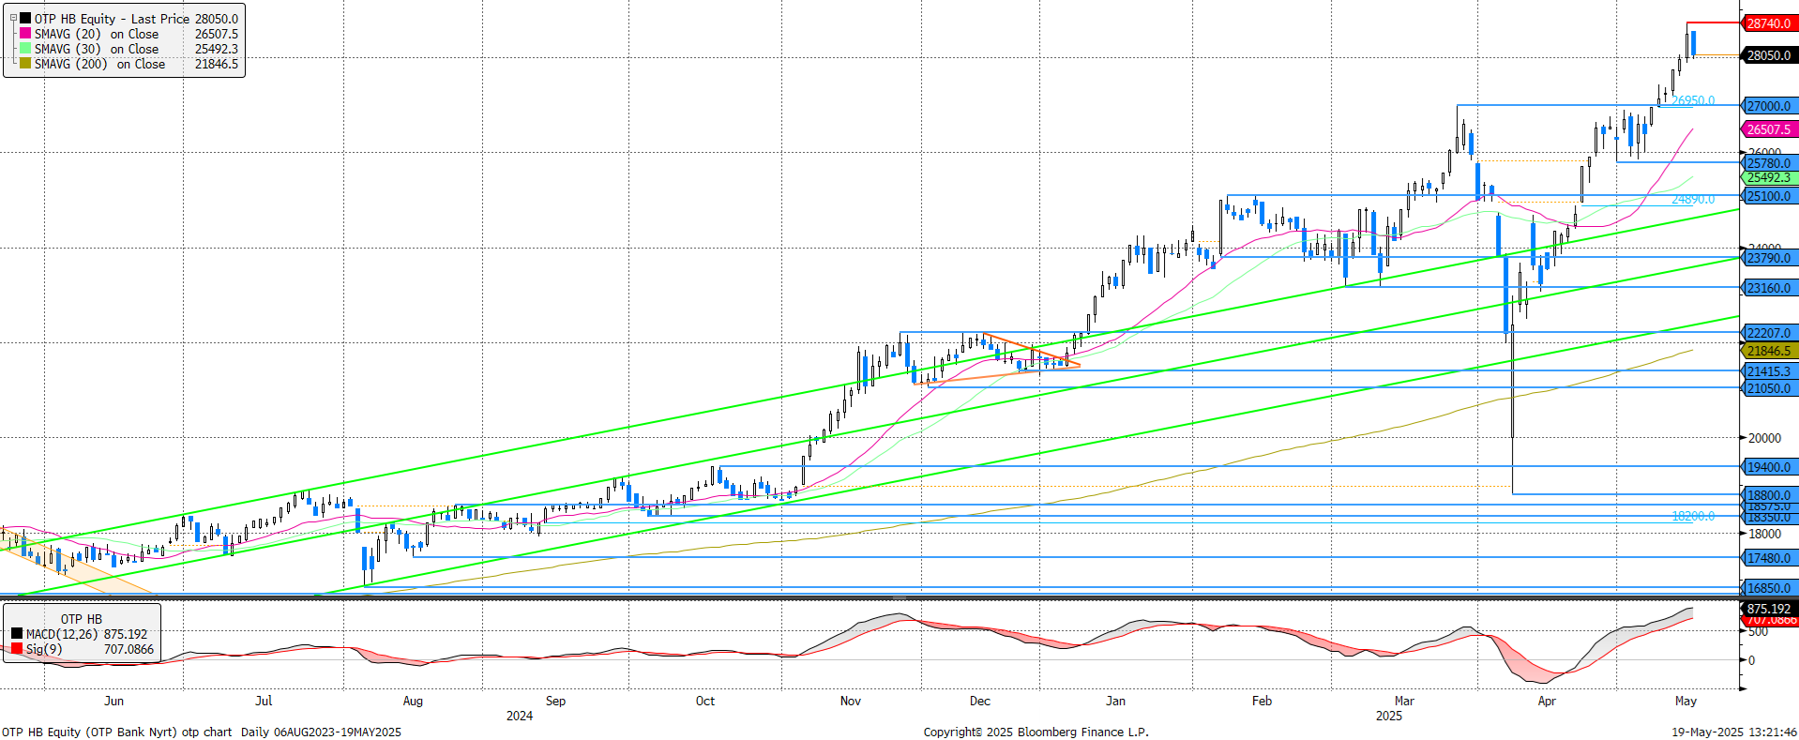Select the 'SMAVG (30) on Close' legend row
1799x740 pixels.
128,49
